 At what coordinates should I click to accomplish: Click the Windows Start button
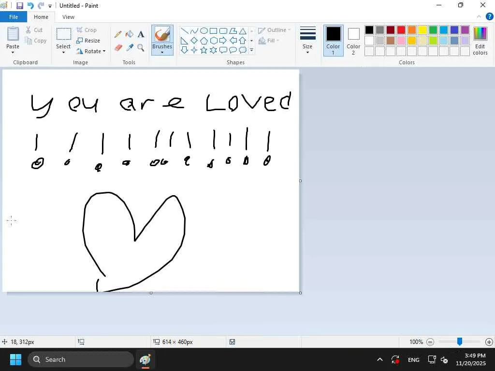[15, 359]
